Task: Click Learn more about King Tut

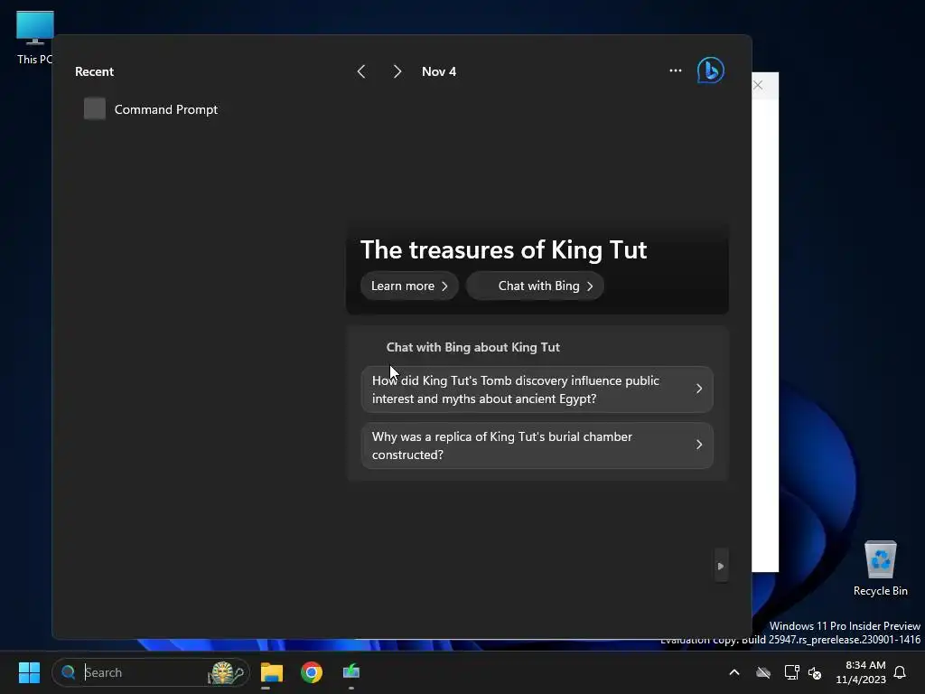Action: [409, 286]
